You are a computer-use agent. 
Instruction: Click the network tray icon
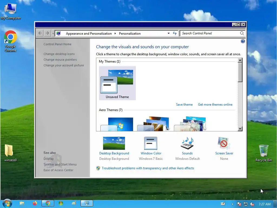(246, 204)
